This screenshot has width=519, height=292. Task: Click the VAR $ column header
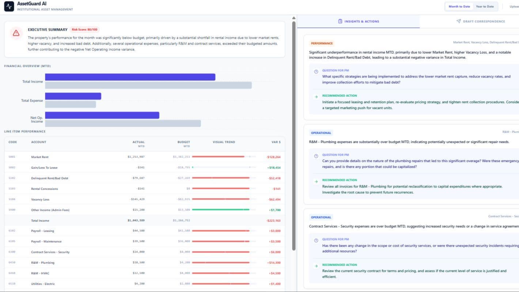click(x=276, y=142)
